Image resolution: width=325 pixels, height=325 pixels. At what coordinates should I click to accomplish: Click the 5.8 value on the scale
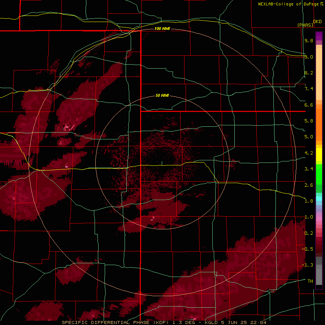tap(309, 121)
